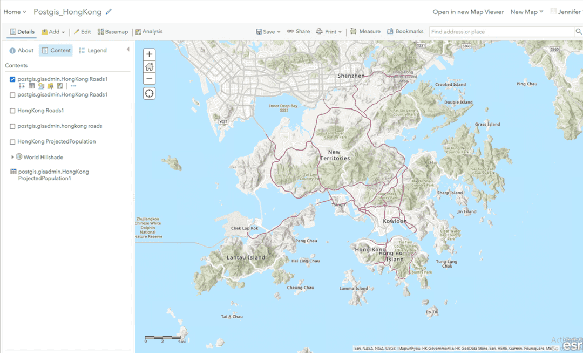Screen dimensions: 583x355
Task: Open Bookmarks
Action: [405, 31]
